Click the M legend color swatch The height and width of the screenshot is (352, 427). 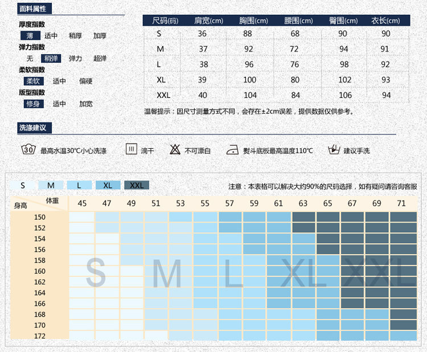pyautogui.click(x=51, y=185)
